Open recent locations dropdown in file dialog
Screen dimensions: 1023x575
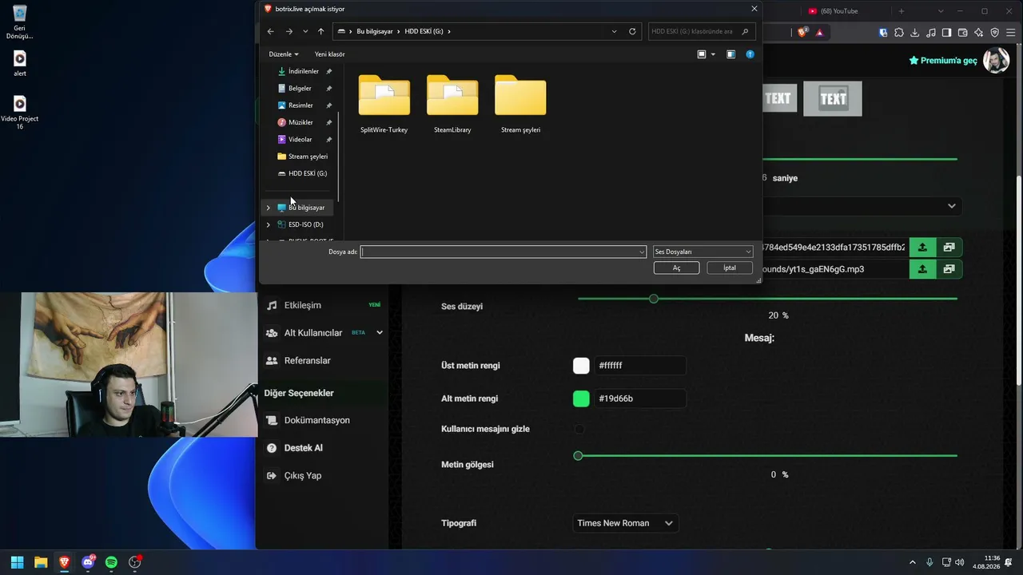click(305, 31)
